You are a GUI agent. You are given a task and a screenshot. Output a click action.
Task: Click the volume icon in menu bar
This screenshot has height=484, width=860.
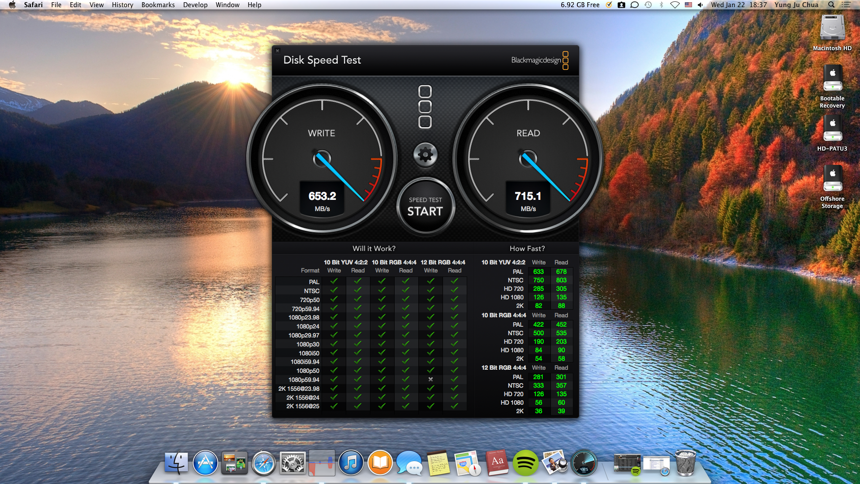pos(701,5)
